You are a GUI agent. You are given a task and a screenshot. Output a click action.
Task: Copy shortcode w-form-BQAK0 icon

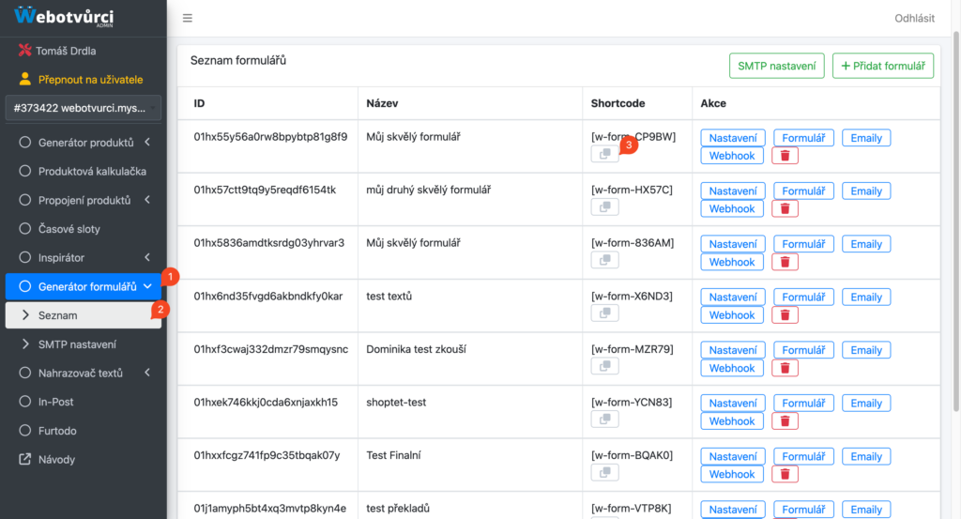[x=605, y=472]
